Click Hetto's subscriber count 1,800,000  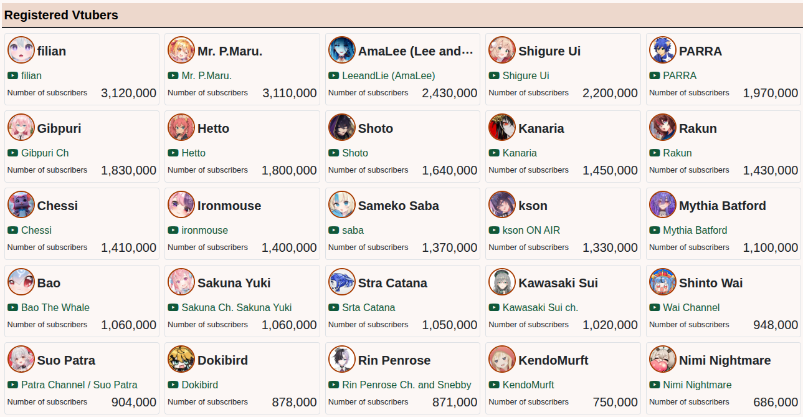(x=289, y=170)
